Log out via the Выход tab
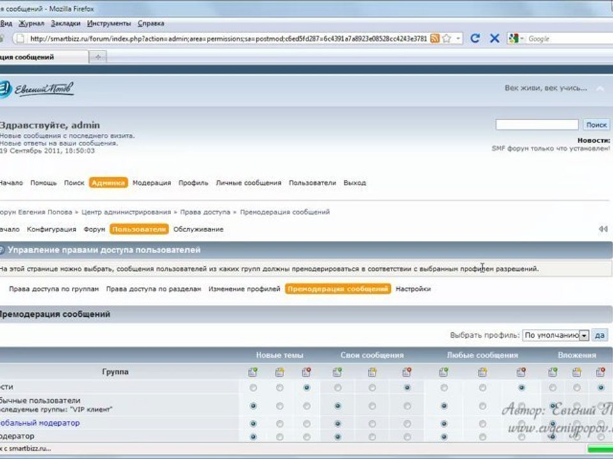 pos(354,183)
